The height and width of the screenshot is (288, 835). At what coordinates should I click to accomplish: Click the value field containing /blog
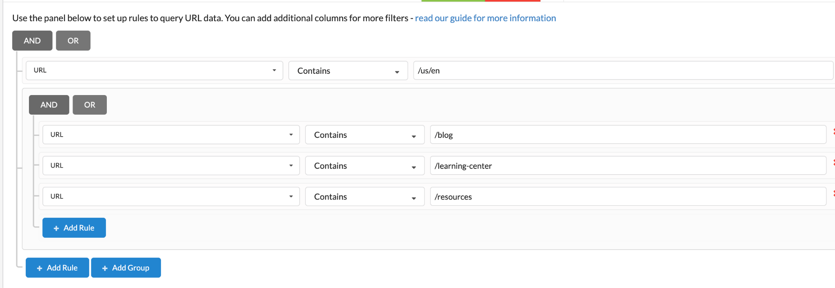(x=628, y=135)
